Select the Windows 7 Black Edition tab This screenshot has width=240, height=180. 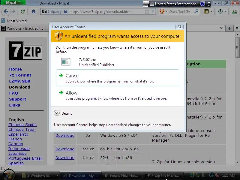tap(25, 28)
